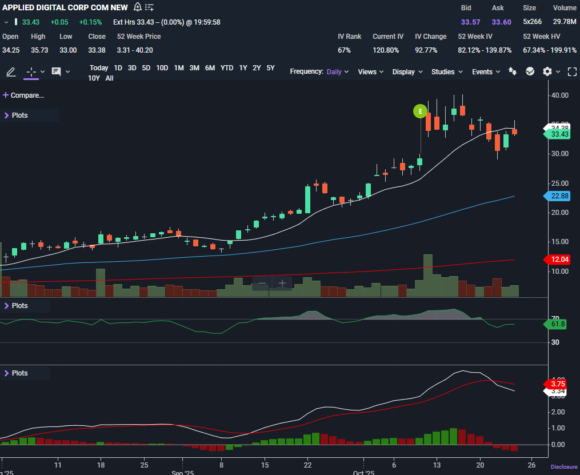Zoom out with the minus button
This screenshot has width=580, height=475.
point(262,284)
